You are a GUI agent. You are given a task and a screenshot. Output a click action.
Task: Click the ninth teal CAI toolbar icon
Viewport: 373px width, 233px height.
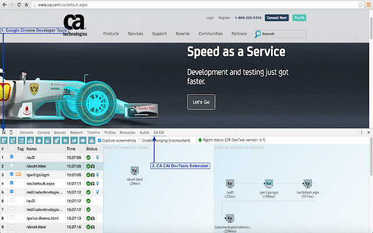tap(74, 140)
